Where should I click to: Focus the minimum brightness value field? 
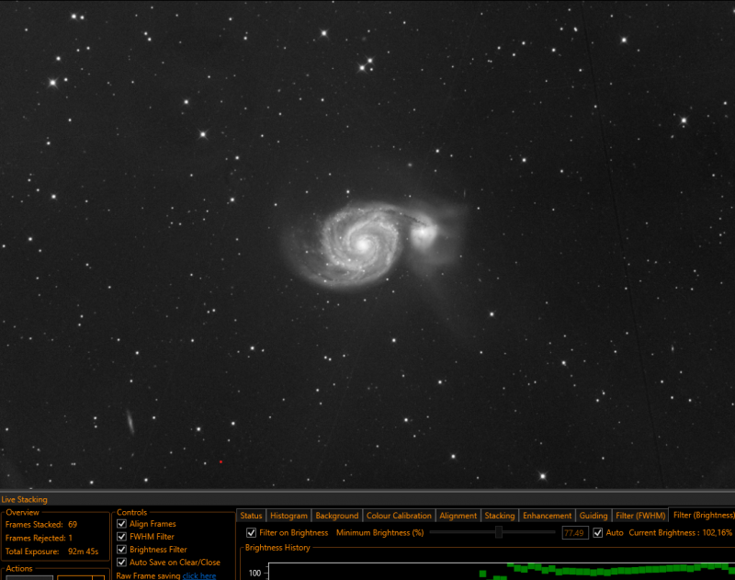tap(575, 532)
